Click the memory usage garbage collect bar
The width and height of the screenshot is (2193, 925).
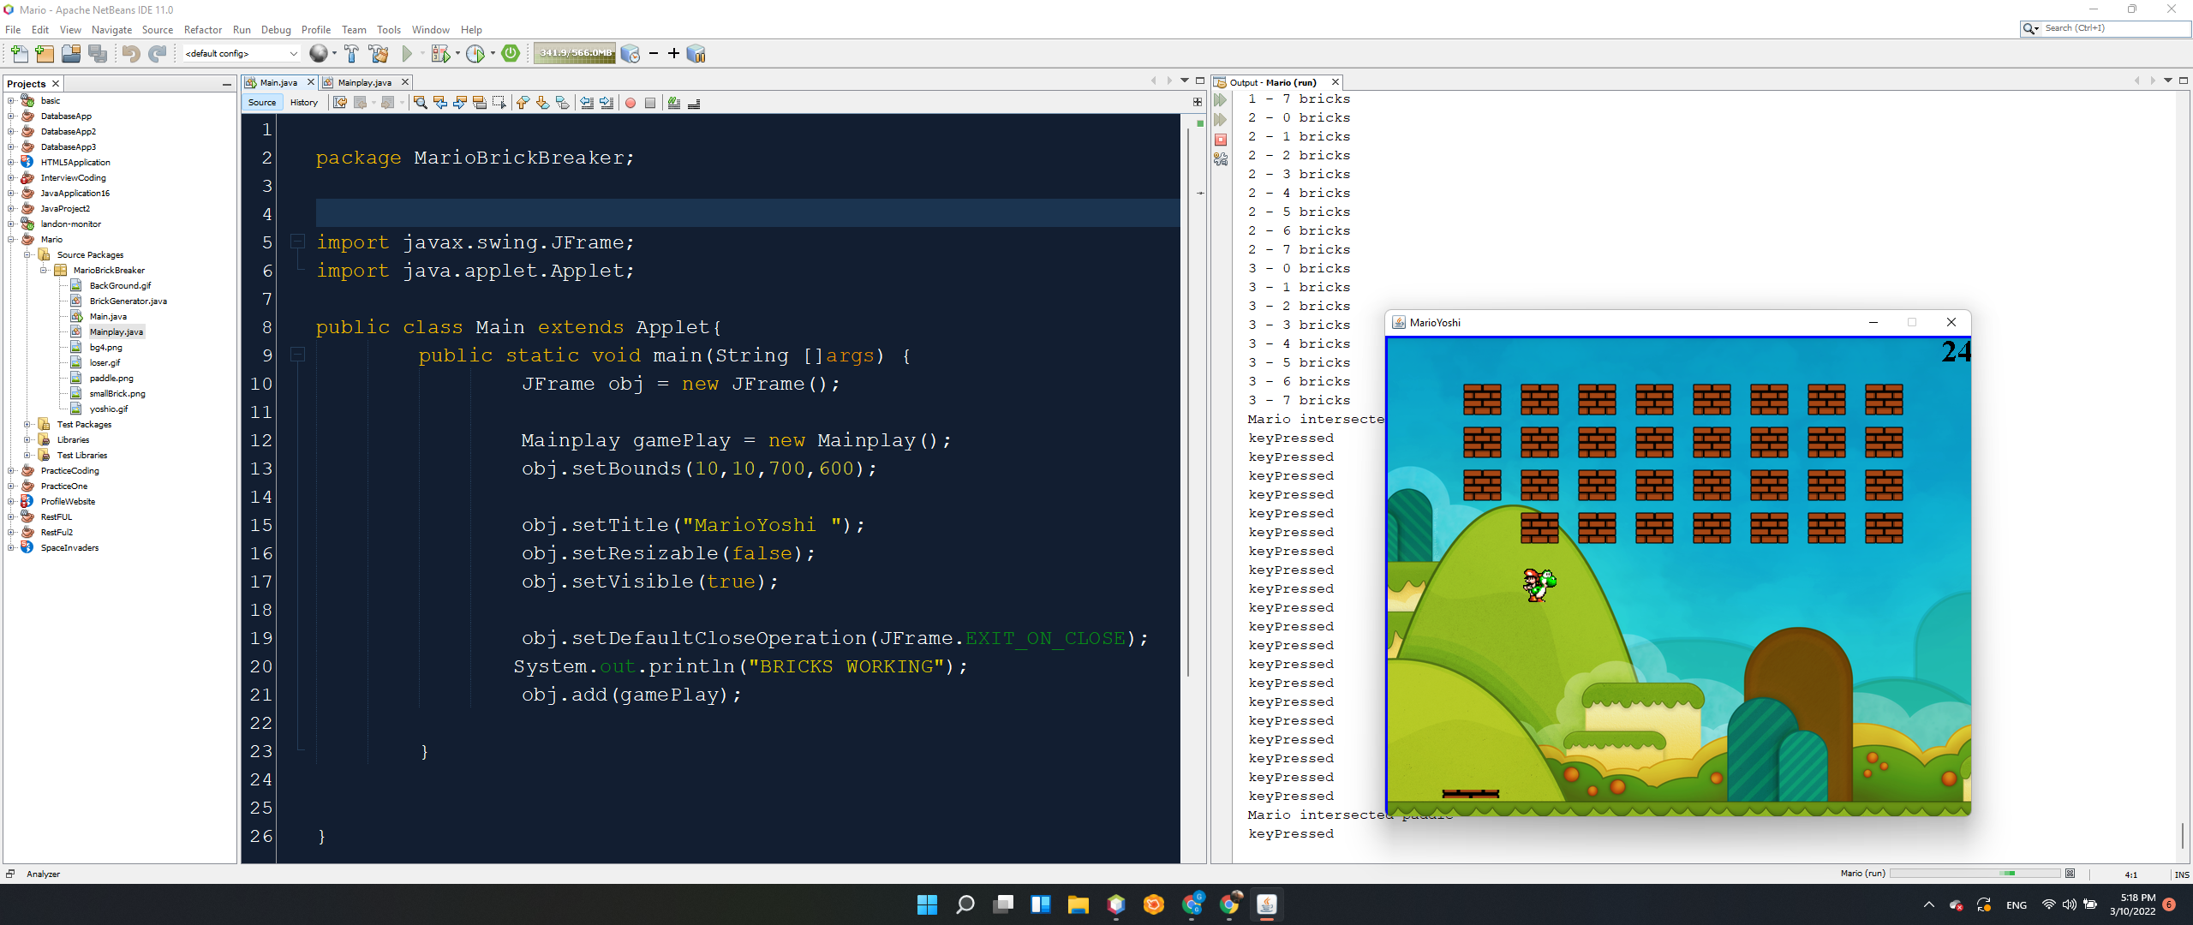pos(575,53)
